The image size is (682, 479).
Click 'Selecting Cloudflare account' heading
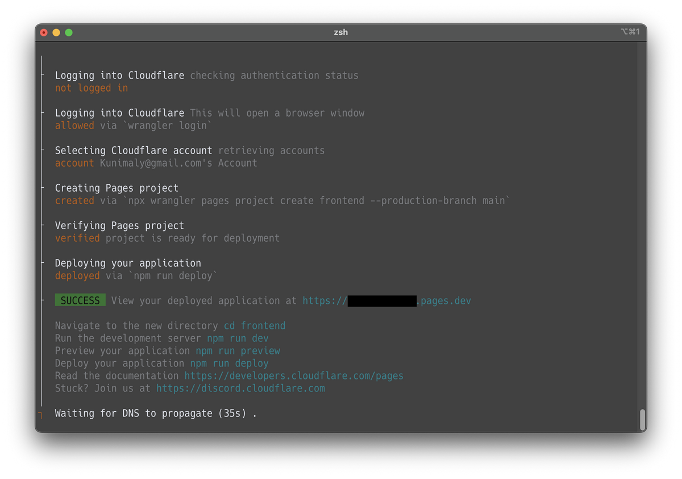pyautogui.click(x=134, y=151)
